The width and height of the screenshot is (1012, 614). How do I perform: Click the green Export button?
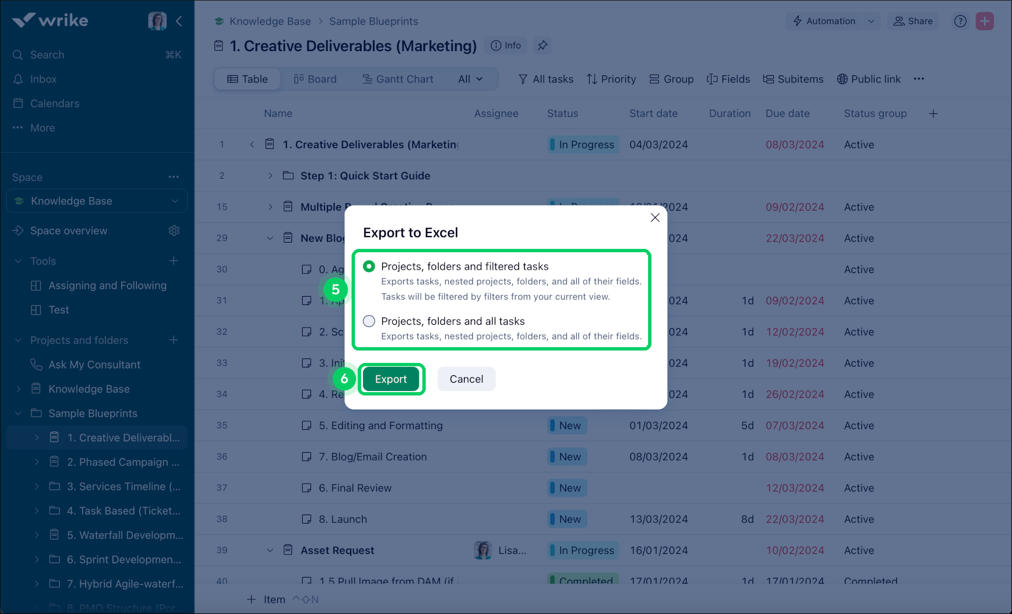(x=391, y=379)
